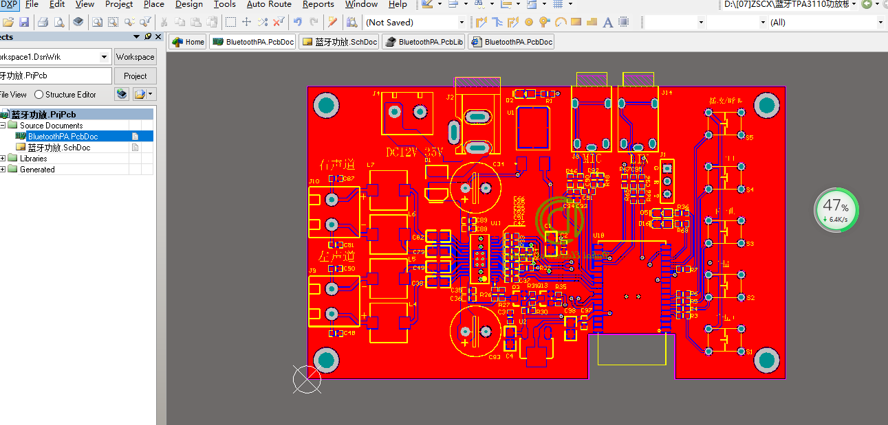Viewport: 888px width, 425px height.
Task: Click the compile project icon in Projects panel
Action: point(122,94)
